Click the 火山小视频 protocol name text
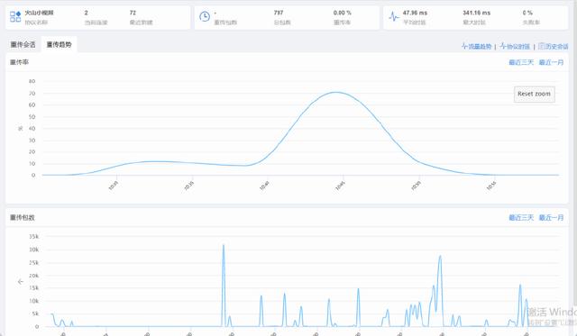The height and width of the screenshot is (336, 577). point(39,13)
